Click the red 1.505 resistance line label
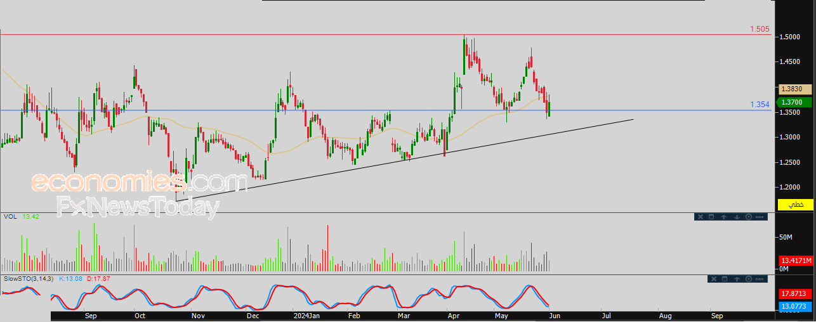 [x=760, y=29]
